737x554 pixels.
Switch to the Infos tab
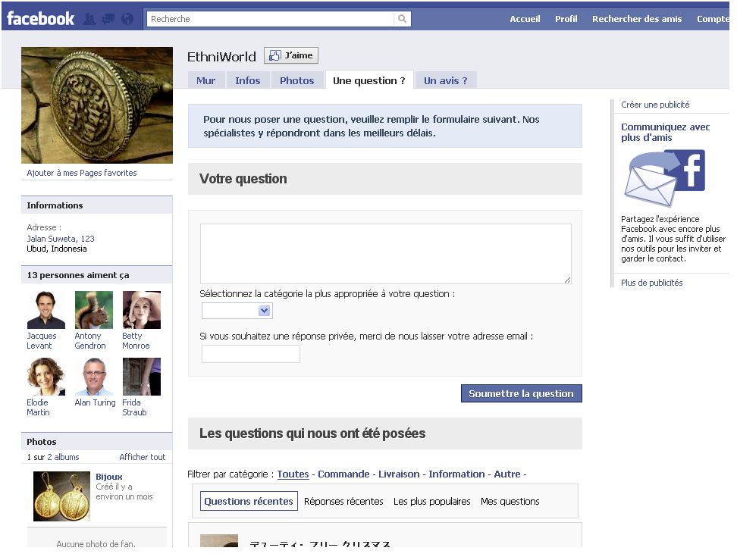248,80
